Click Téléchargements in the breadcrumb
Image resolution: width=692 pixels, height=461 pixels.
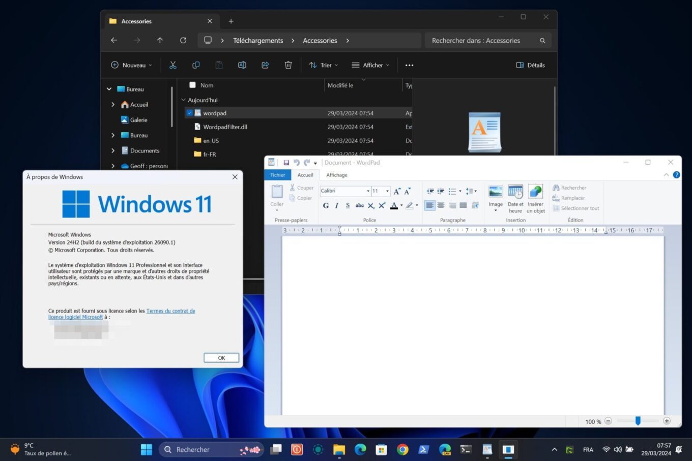pos(258,41)
